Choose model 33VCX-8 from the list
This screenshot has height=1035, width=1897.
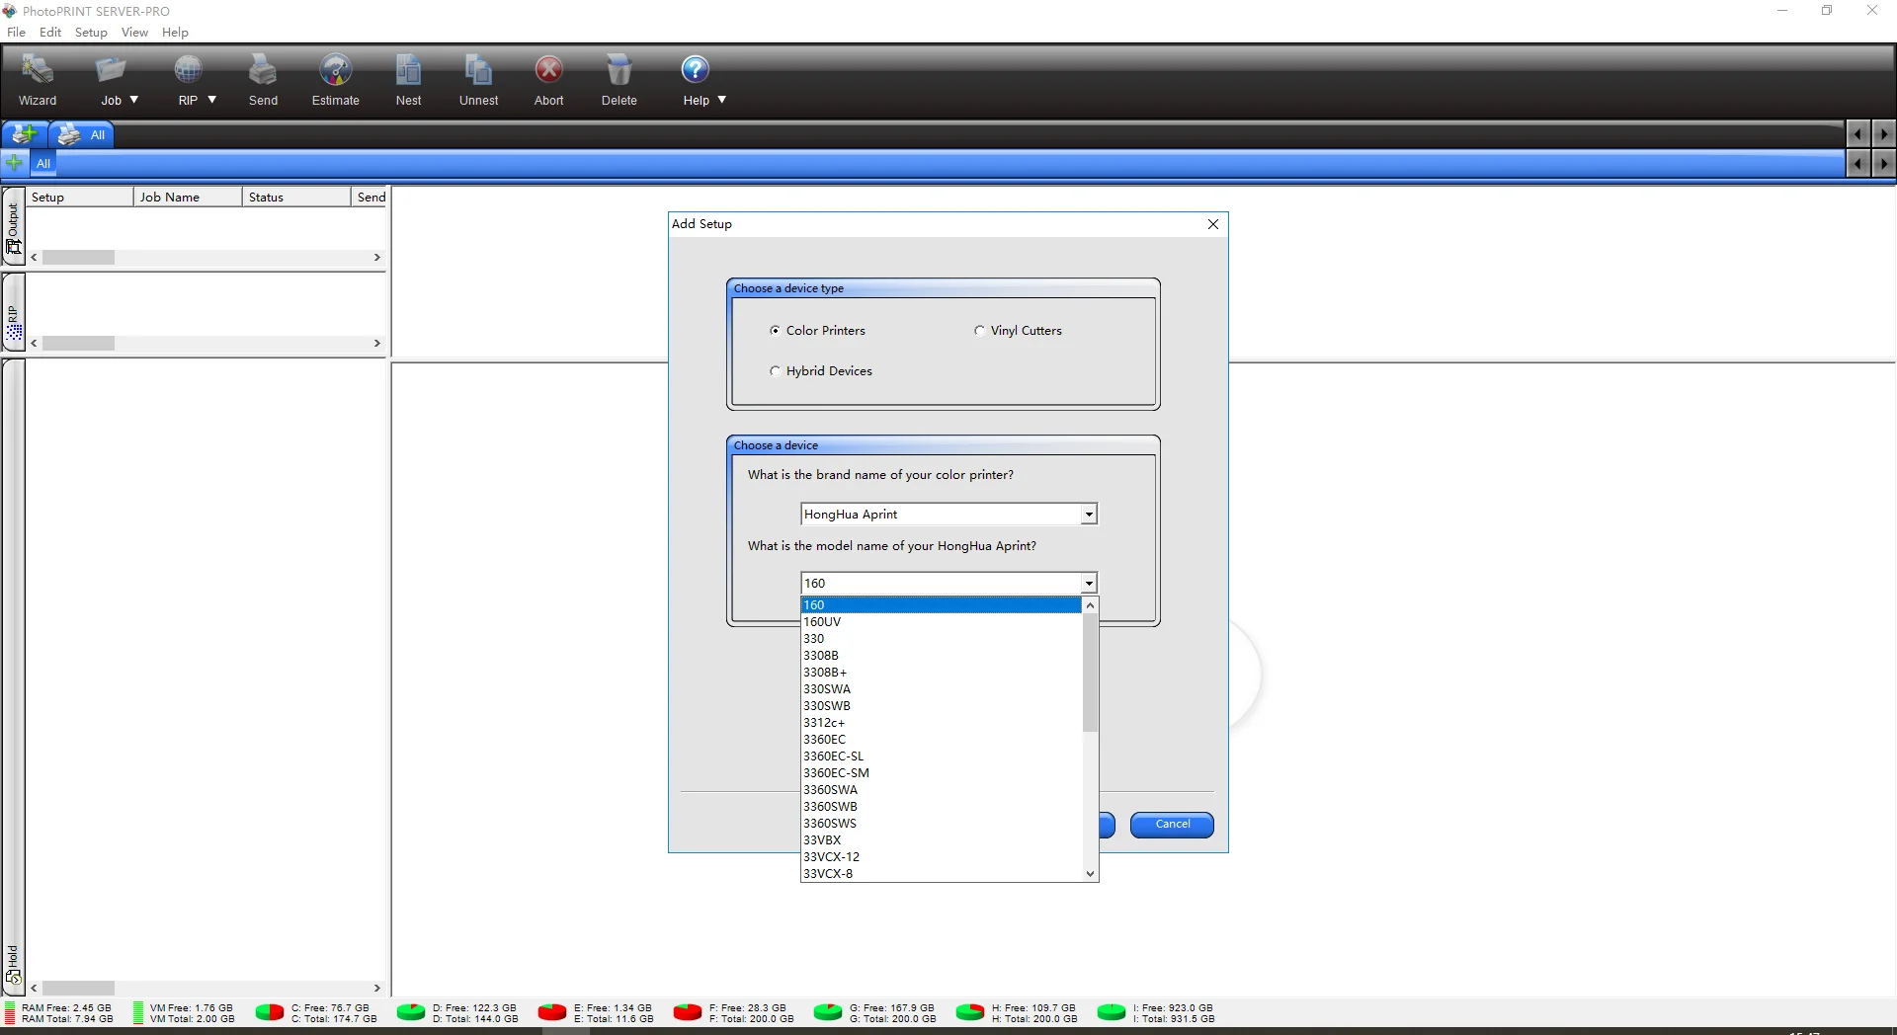942,874
